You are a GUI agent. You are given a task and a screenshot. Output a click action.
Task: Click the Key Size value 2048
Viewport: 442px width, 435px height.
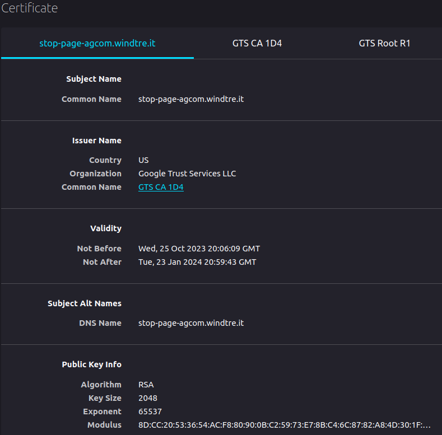click(148, 398)
